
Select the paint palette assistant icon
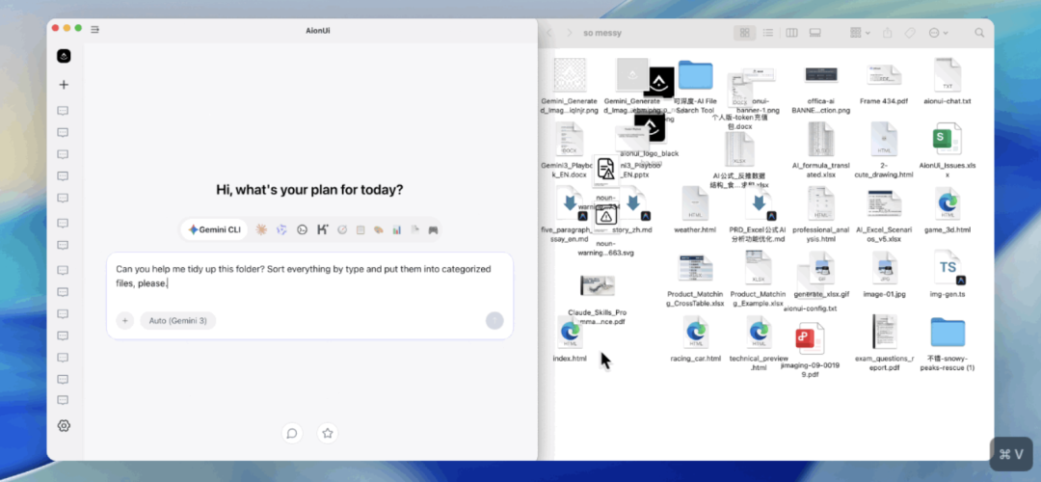(x=379, y=229)
